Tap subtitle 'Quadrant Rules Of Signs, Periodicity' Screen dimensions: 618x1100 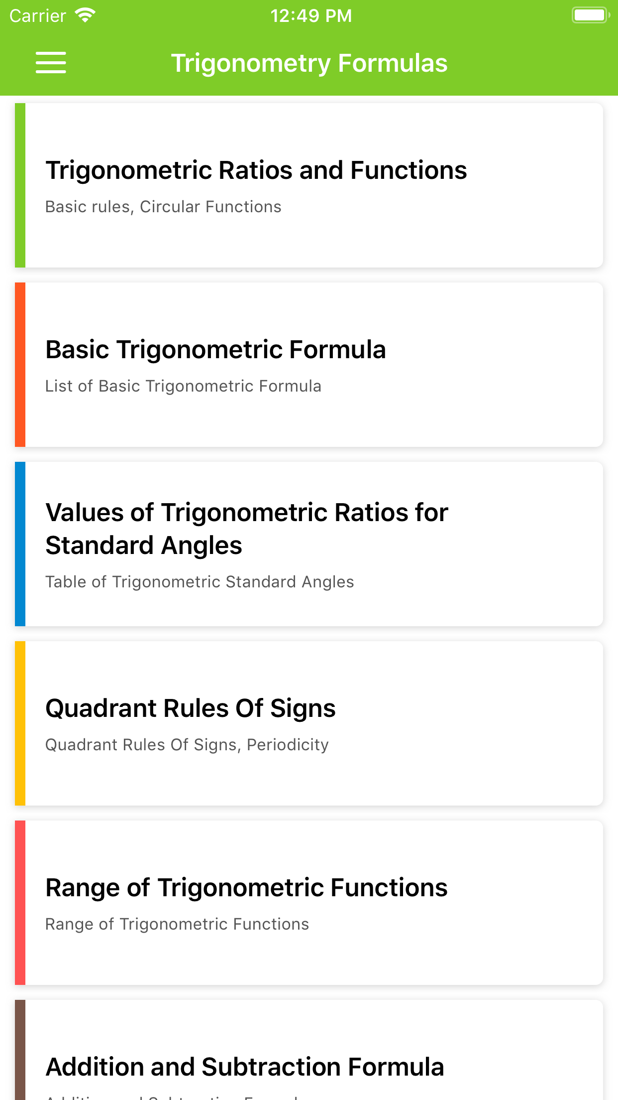tap(187, 745)
